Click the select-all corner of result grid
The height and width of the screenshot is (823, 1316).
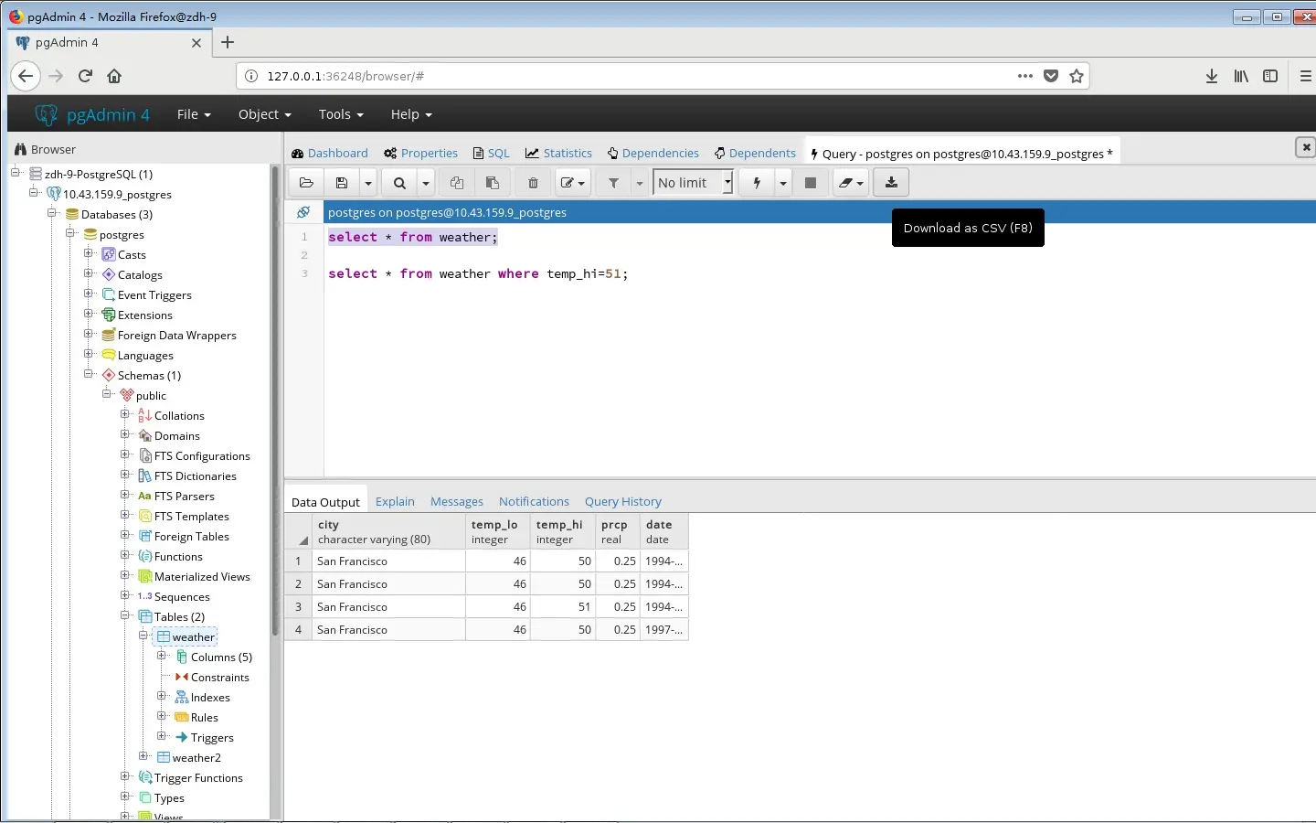(298, 531)
